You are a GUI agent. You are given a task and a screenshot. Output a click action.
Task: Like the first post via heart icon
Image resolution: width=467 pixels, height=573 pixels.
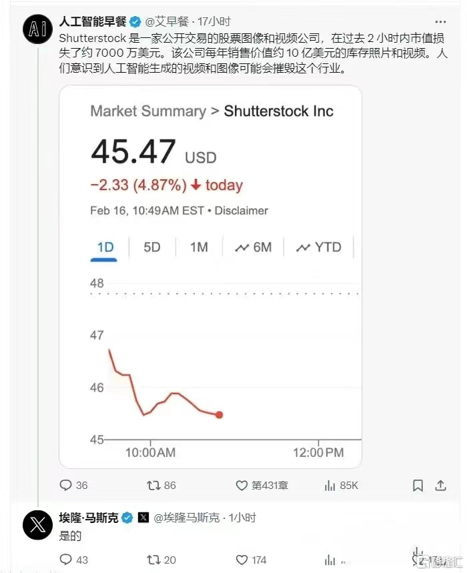coord(242,486)
